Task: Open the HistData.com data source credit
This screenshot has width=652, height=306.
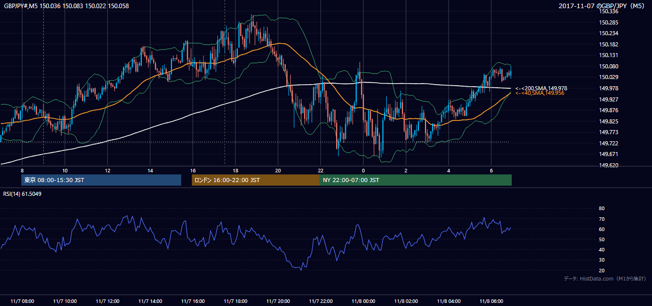Action: click(606, 278)
